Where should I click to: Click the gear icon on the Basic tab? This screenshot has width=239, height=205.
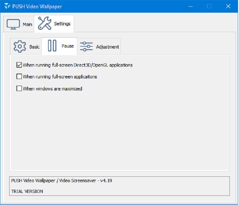point(20,47)
